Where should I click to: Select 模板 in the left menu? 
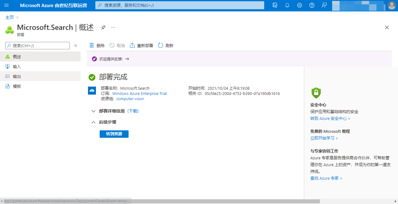40,86
